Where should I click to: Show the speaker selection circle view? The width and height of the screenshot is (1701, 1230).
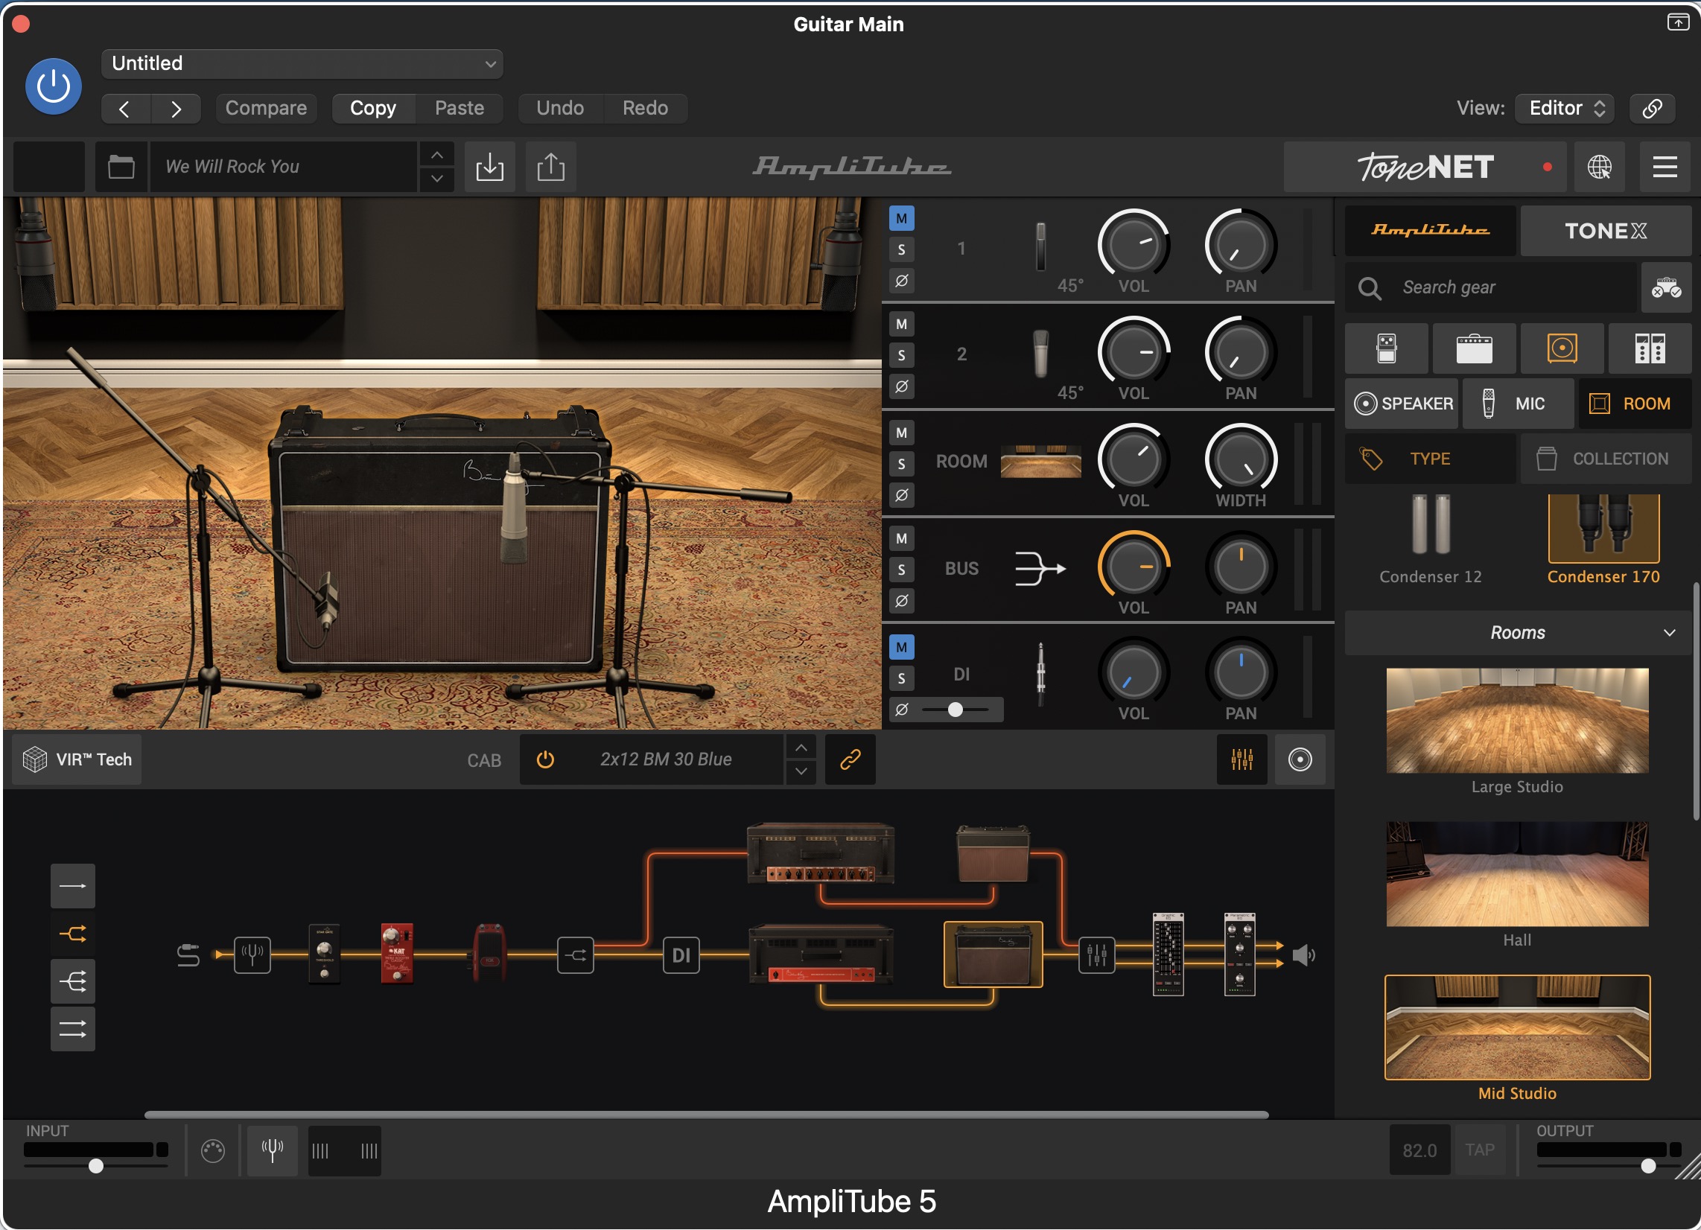coord(1300,759)
